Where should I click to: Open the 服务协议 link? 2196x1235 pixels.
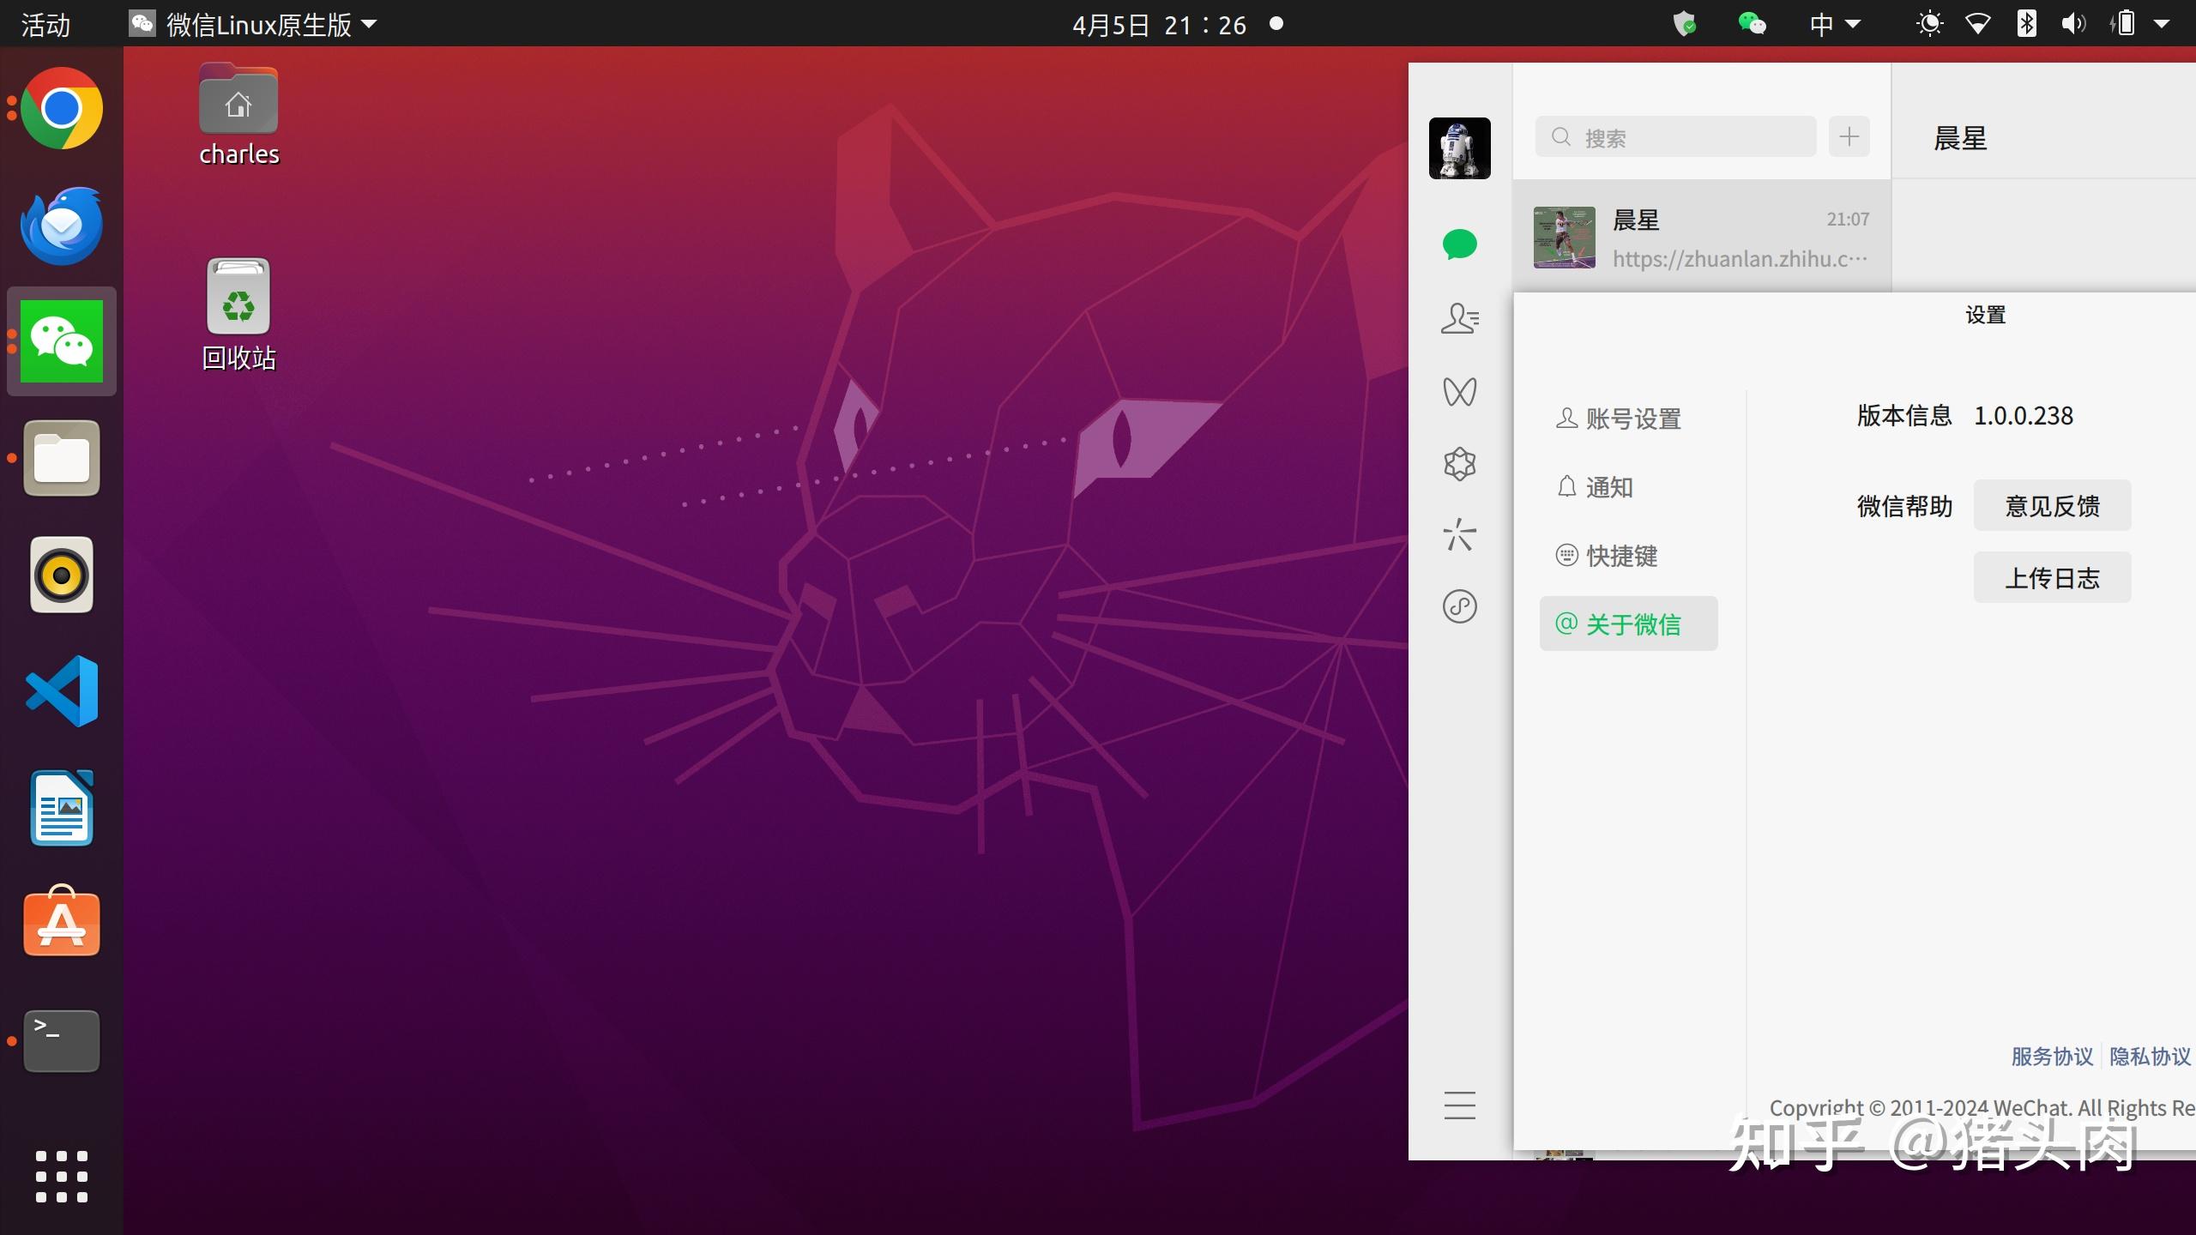[x=2052, y=1056]
